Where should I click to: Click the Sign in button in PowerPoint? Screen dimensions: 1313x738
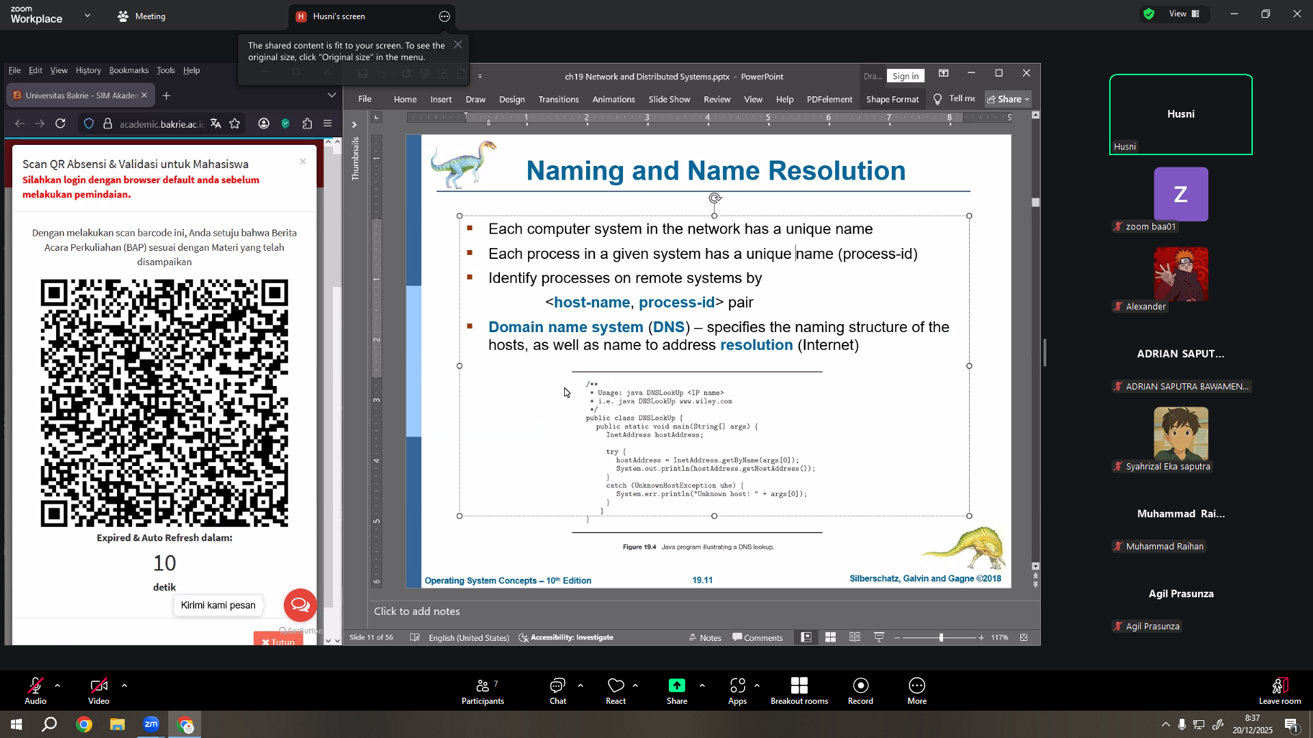(x=905, y=76)
